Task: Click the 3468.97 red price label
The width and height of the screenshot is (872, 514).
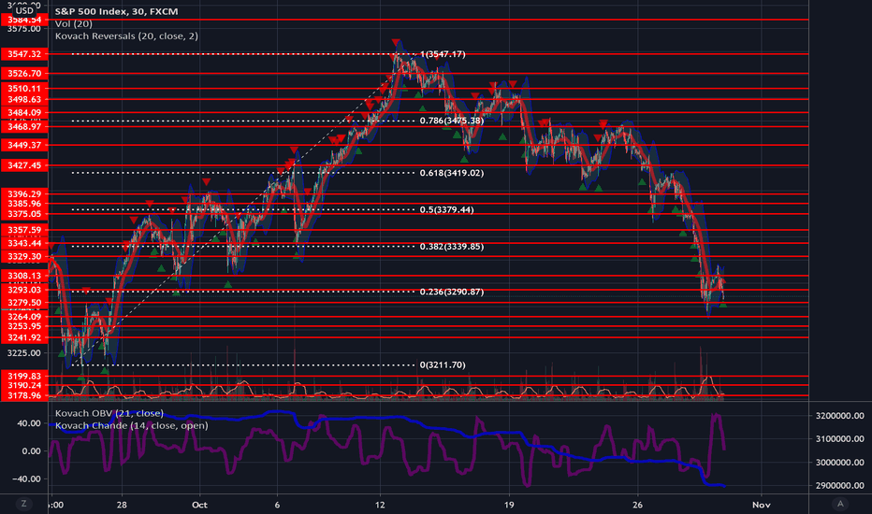Action: 24,127
